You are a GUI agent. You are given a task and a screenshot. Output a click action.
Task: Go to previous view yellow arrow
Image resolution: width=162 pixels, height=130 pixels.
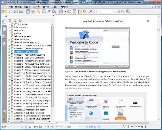point(57,126)
